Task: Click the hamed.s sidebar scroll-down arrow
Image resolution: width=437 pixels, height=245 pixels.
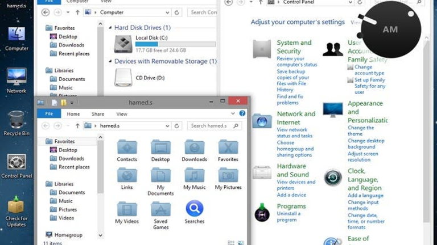Action: click(x=100, y=235)
